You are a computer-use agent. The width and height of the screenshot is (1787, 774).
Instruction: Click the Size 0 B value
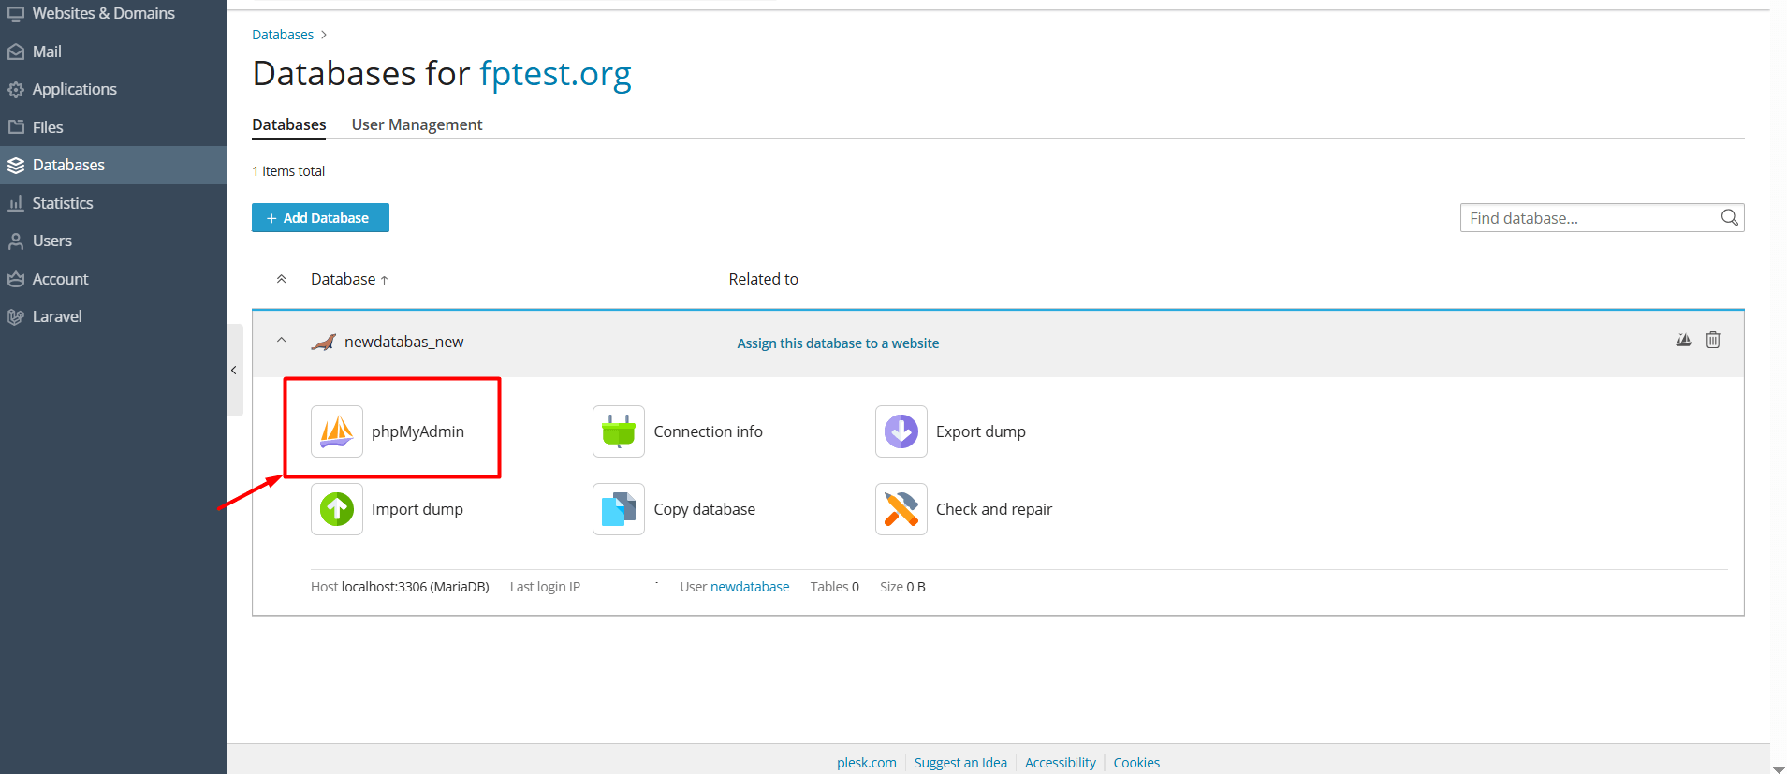click(902, 587)
